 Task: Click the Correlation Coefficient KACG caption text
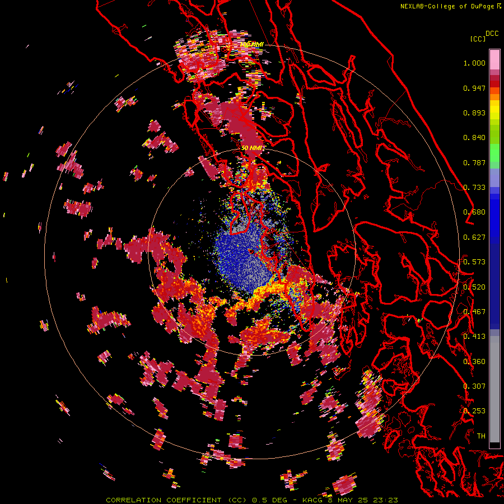252,500
